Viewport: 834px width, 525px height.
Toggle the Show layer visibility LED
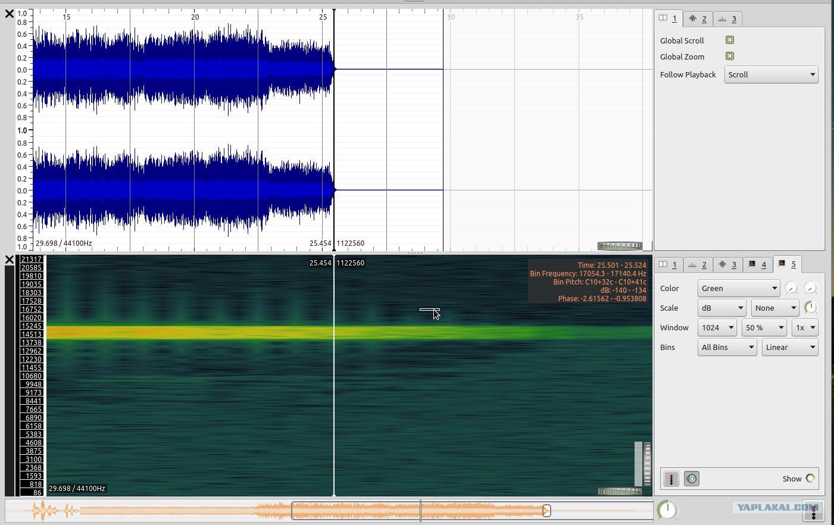[x=810, y=479]
